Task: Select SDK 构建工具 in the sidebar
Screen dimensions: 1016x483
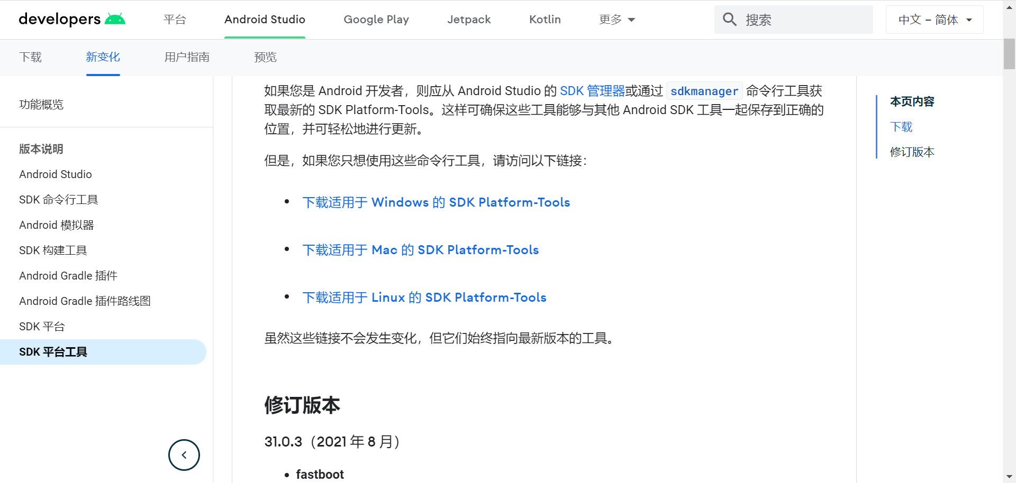Action: [x=53, y=250]
